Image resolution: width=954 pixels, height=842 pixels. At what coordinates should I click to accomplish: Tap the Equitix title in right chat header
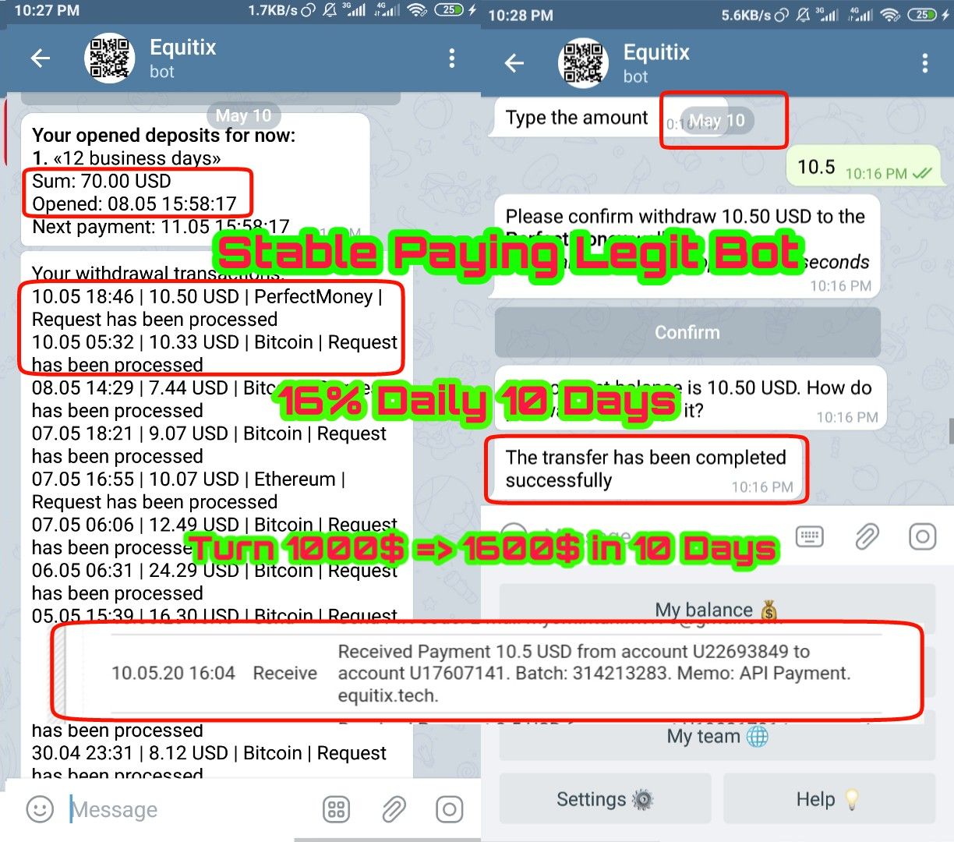tap(656, 52)
